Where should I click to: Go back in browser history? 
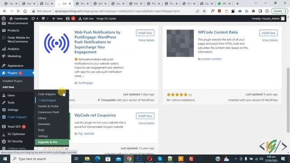pos(5,11)
